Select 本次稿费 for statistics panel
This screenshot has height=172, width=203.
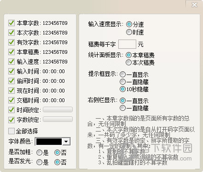[x=128, y=63]
